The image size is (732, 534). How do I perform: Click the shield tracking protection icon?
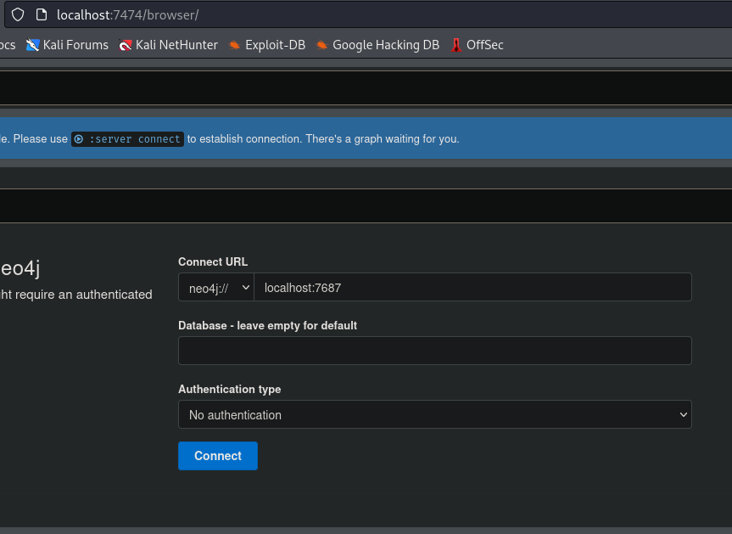(x=18, y=15)
